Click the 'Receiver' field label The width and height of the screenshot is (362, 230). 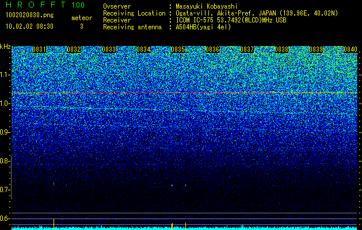point(117,20)
